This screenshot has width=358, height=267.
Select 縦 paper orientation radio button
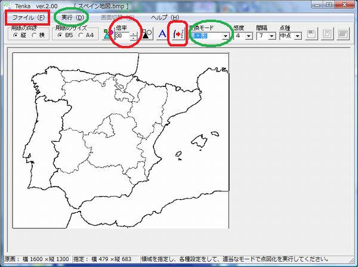click(16, 36)
